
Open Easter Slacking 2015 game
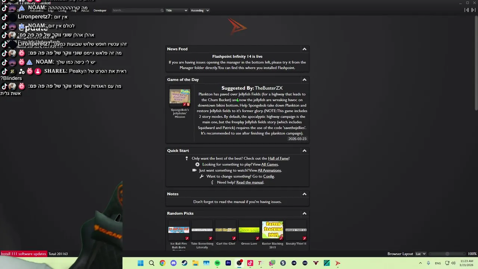(x=273, y=230)
